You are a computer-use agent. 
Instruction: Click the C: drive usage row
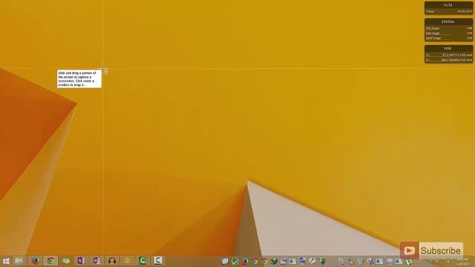[448, 55]
